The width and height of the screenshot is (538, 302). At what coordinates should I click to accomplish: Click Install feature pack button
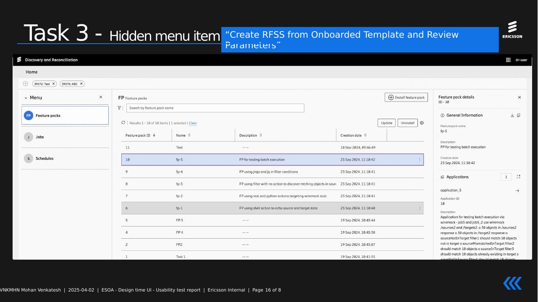(x=406, y=97)
